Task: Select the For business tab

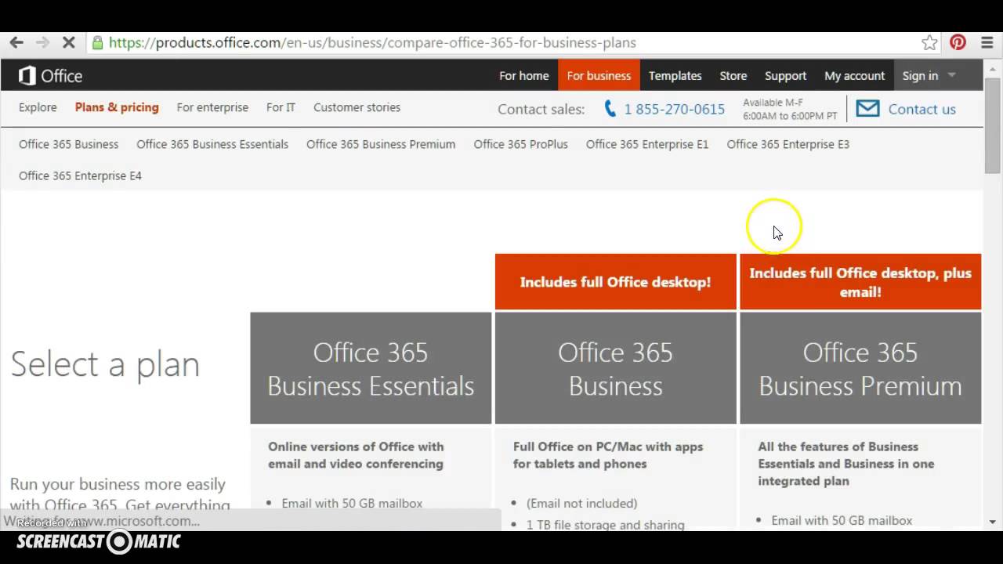Action: 599,76
